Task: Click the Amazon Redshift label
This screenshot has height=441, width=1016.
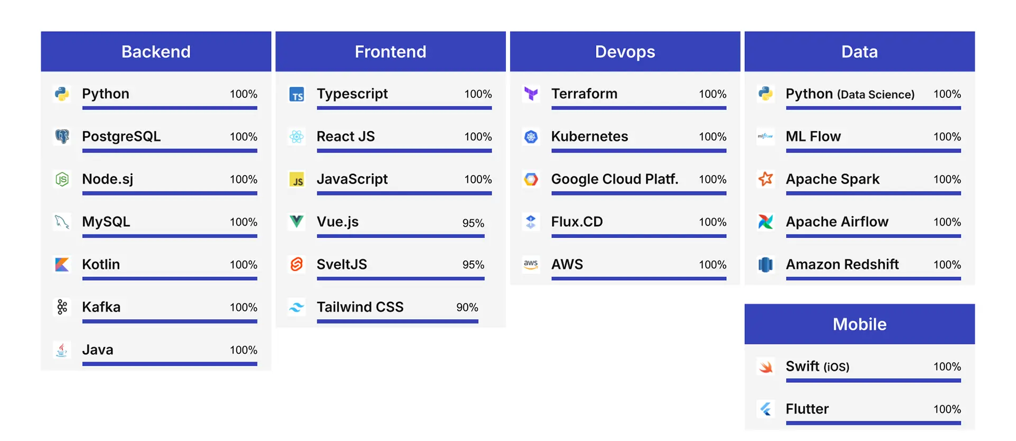Action: 842,264
